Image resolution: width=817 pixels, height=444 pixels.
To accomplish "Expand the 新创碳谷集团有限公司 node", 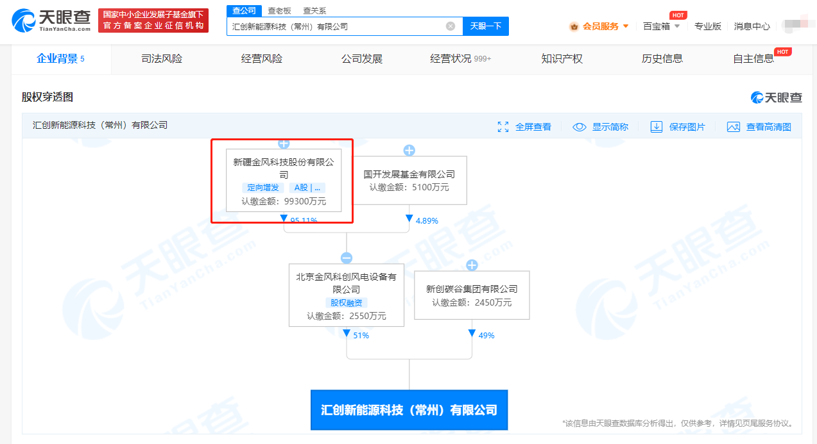I will click(472, 265).
